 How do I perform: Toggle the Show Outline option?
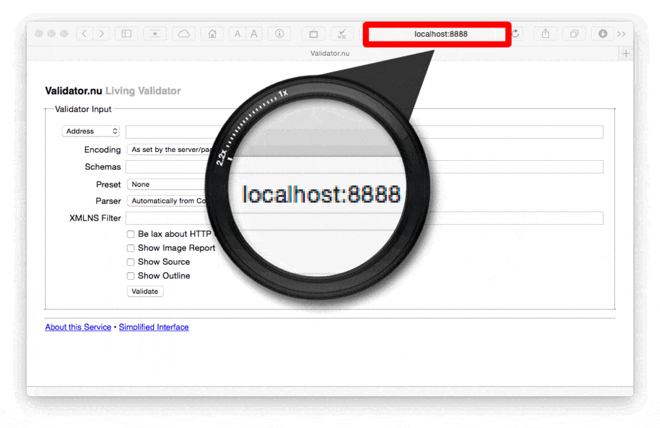pyautogui.click(x=130, y=275)
